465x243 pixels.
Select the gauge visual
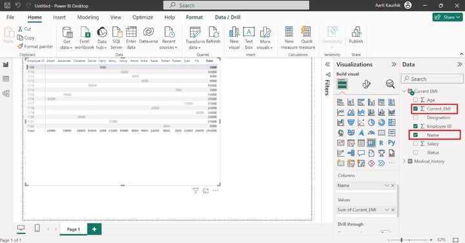[x=371, y=132]
